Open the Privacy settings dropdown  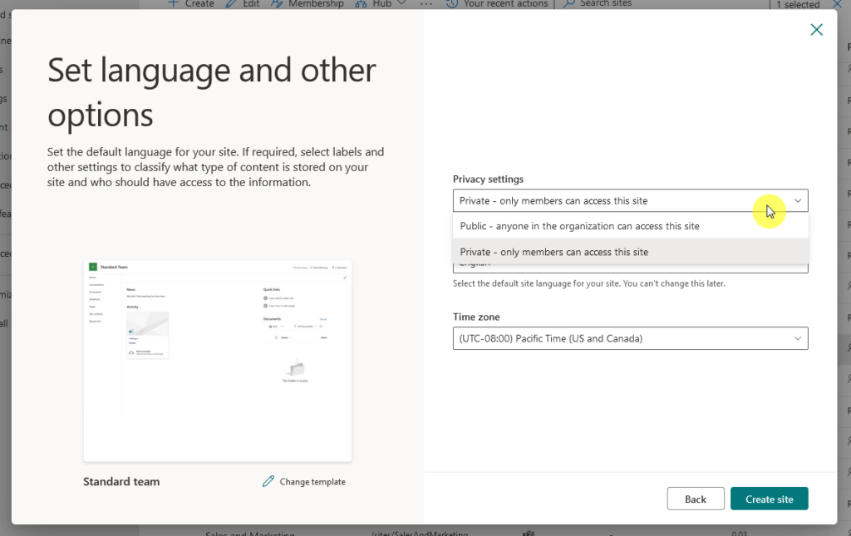pyautogui.click(x=630, y=201)
